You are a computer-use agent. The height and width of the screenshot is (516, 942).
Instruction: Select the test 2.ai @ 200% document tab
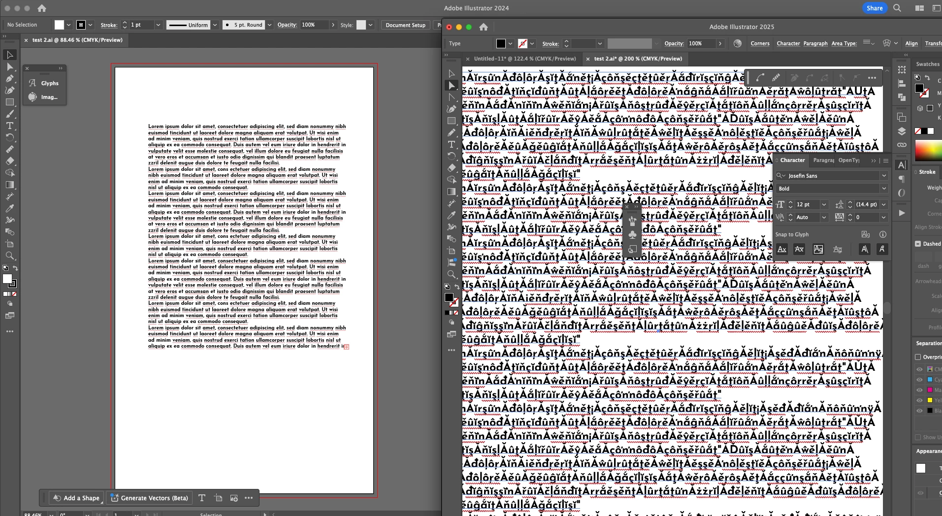click(638, 59)
